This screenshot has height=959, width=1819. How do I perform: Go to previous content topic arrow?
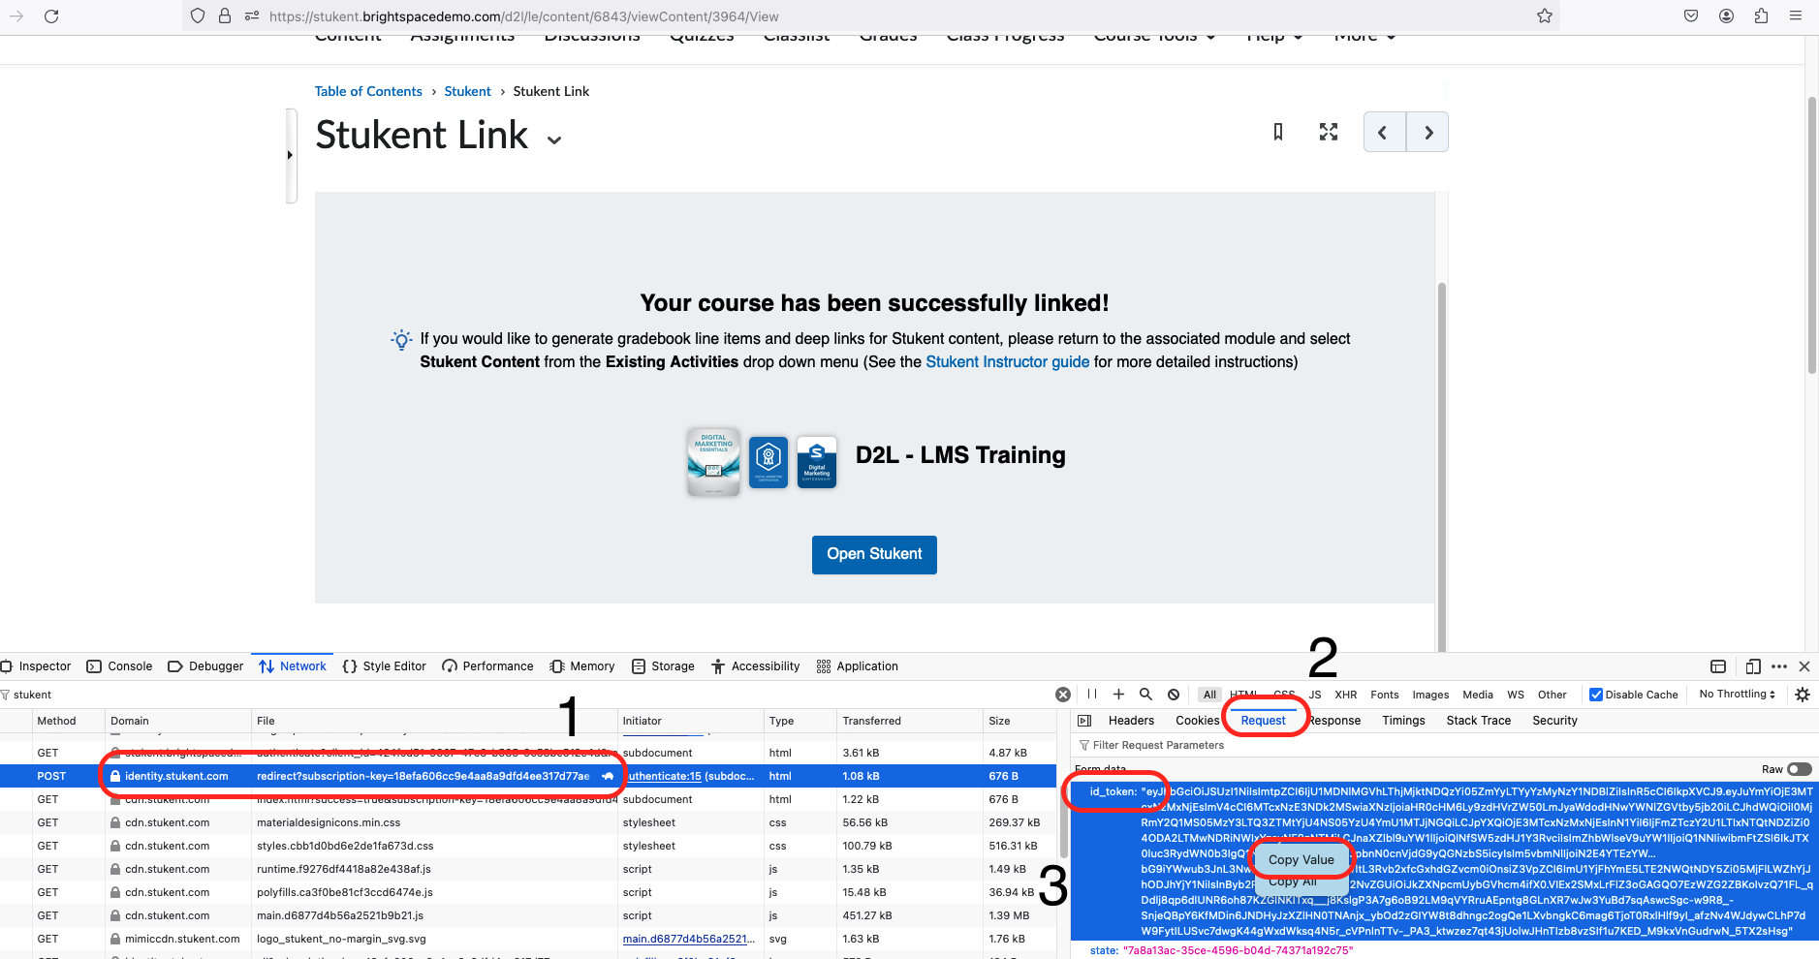1384,133
